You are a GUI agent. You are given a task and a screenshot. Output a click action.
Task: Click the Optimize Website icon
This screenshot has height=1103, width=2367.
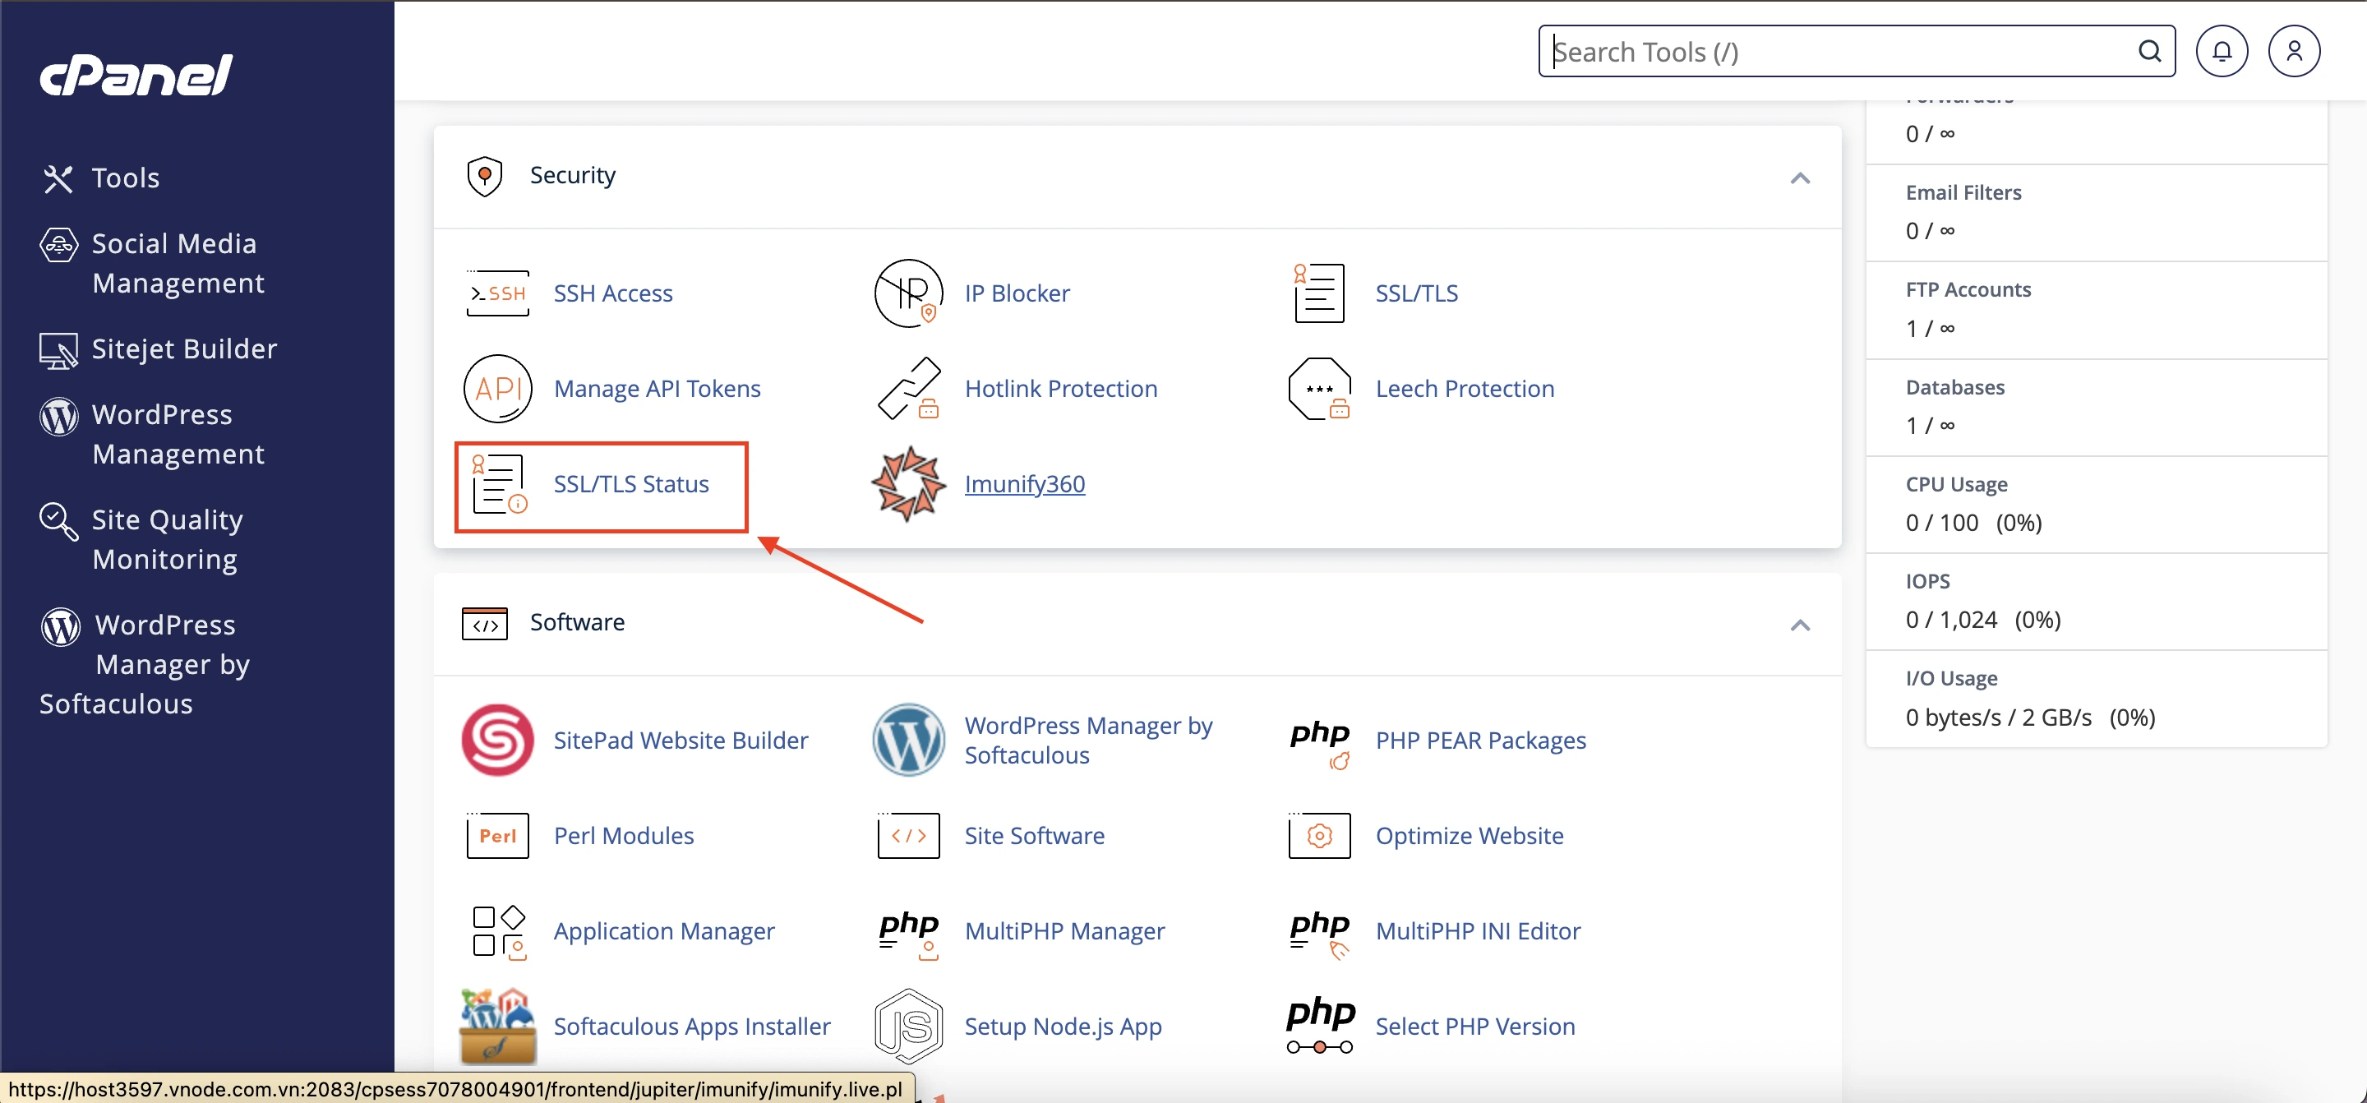[x=1318, y=836]
